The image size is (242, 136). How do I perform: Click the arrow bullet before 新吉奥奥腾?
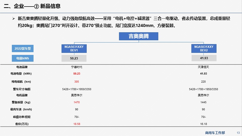pyautogui.click(x=14, y=19)
